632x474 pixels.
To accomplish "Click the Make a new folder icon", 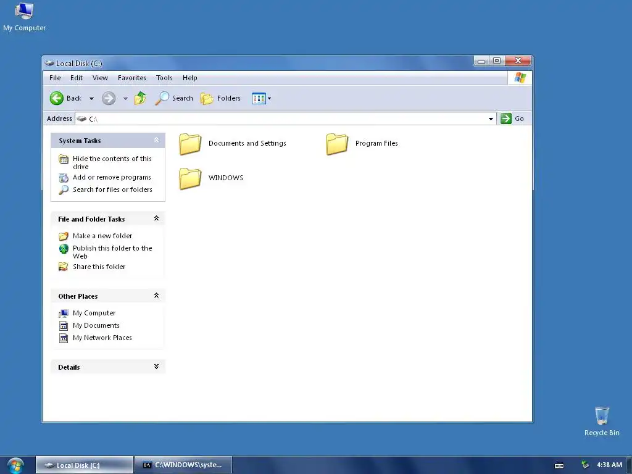I will [x=64, y=236].
